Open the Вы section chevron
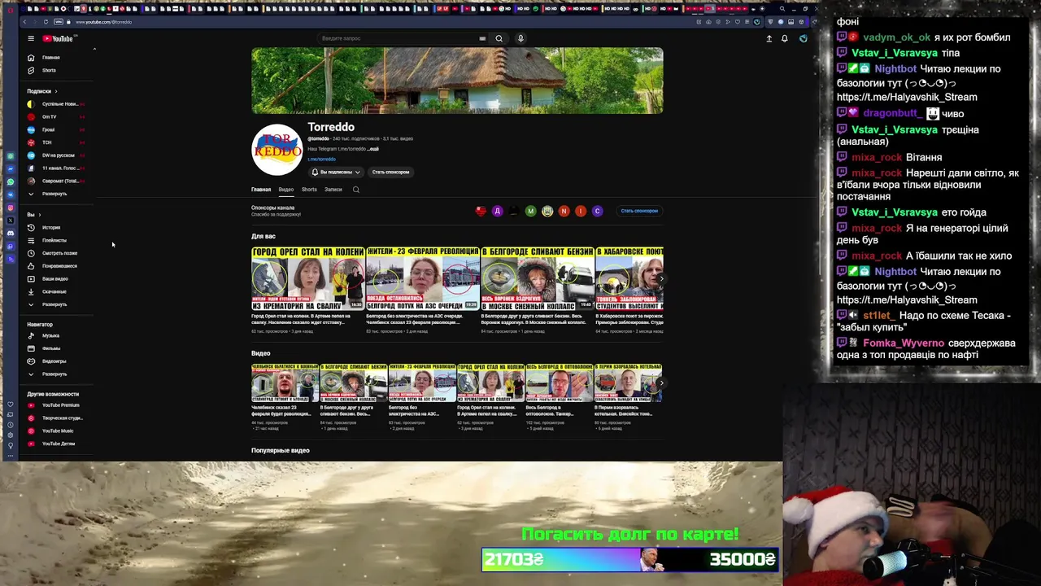Image resolution: width=1041 pixels, height=586 pixels. [x=40, y=215]
